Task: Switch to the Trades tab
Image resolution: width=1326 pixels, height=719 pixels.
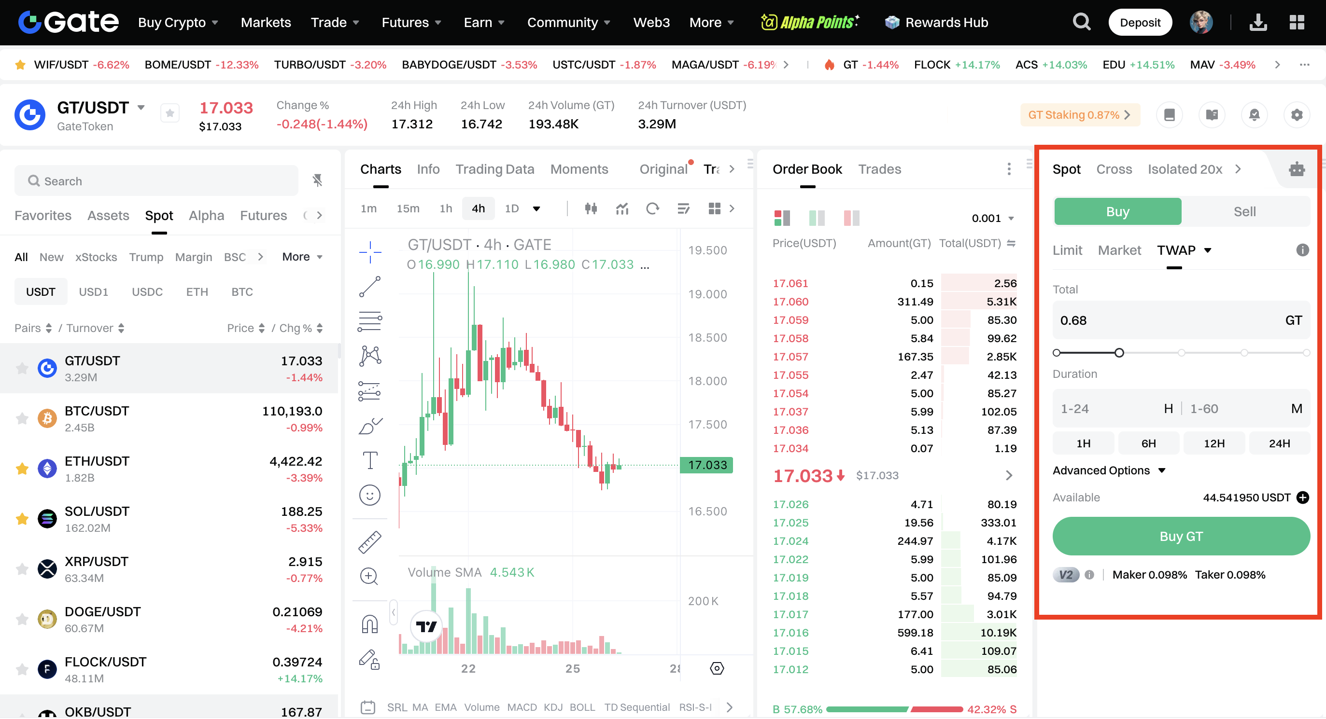Action: 879,169
